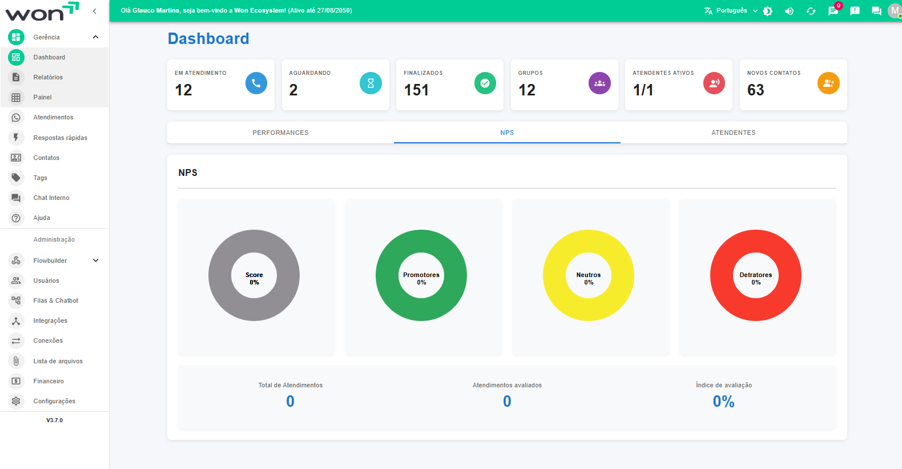Click the Tags icon in sidebar
The image size is (902, 469).
(x=16, y=178)
